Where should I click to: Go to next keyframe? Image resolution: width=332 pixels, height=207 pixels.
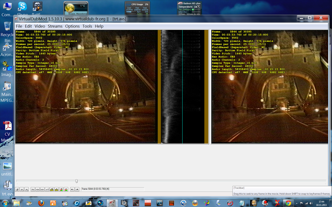click(57, 189)
